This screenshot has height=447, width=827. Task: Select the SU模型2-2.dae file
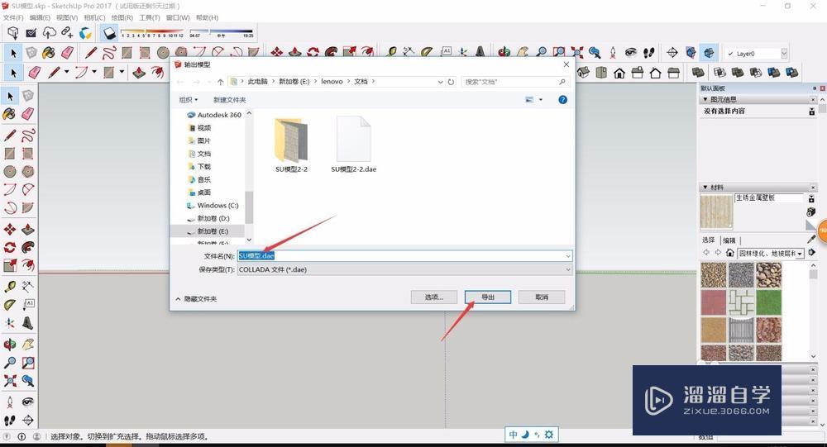(x=353, y=145)
